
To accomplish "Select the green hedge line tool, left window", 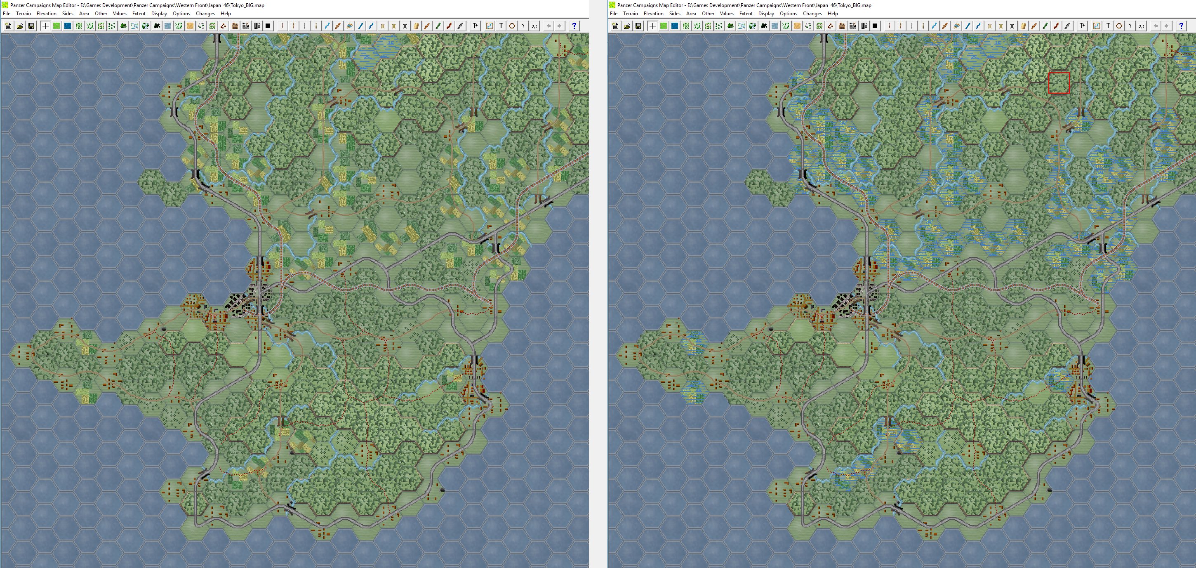I will point(438,26).
